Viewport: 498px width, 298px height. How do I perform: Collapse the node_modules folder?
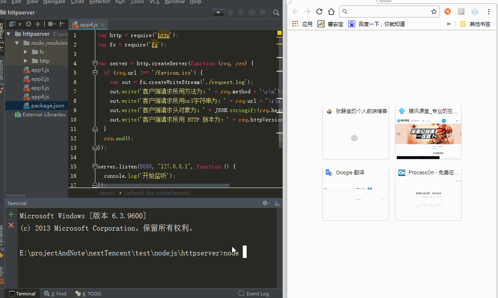pyautogui.click(x=17, y=43)
